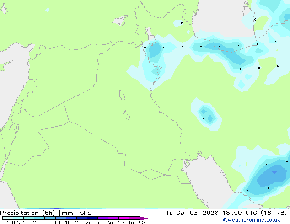This screenshot has width=290, height=224.
Task: Click the '4' precipitation value on the map
Action: point(269,188)
